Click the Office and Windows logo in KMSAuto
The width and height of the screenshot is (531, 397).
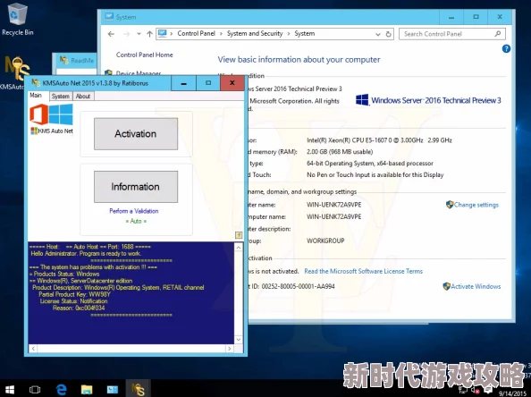[51, 114]
